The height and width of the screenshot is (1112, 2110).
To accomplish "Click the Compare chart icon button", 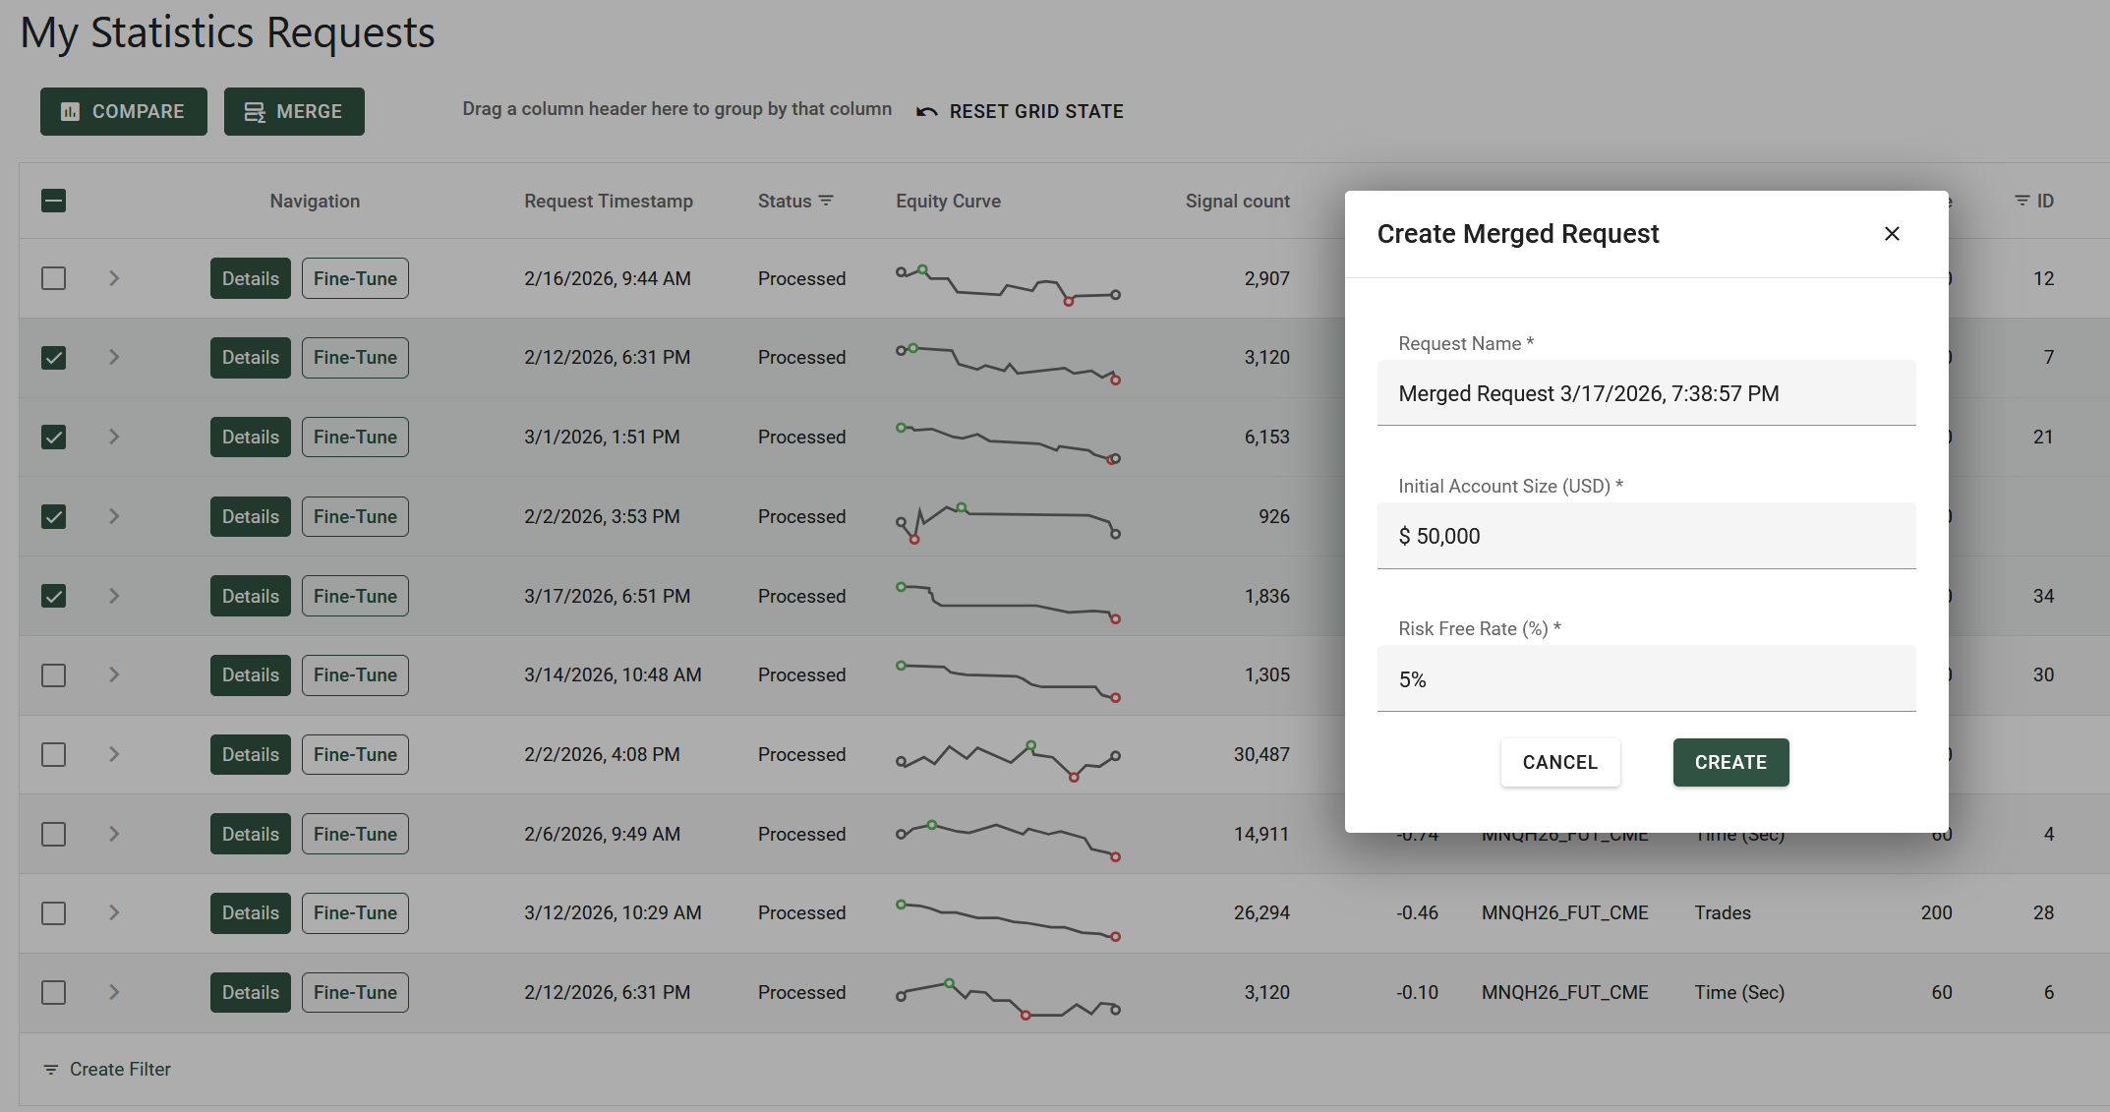I will coord(71,112).
